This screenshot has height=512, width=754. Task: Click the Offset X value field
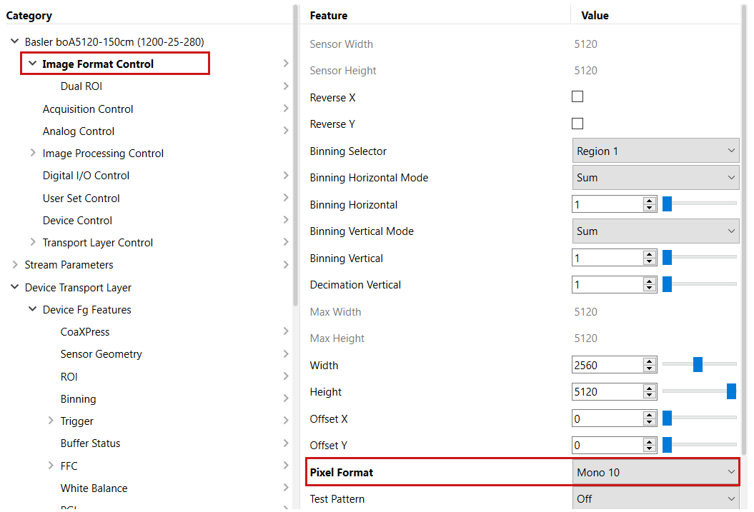[x=607, y=419]
